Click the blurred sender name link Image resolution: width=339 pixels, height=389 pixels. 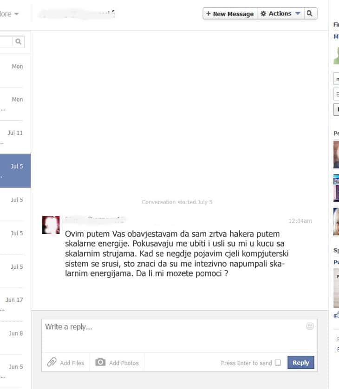tap(94, 219)
